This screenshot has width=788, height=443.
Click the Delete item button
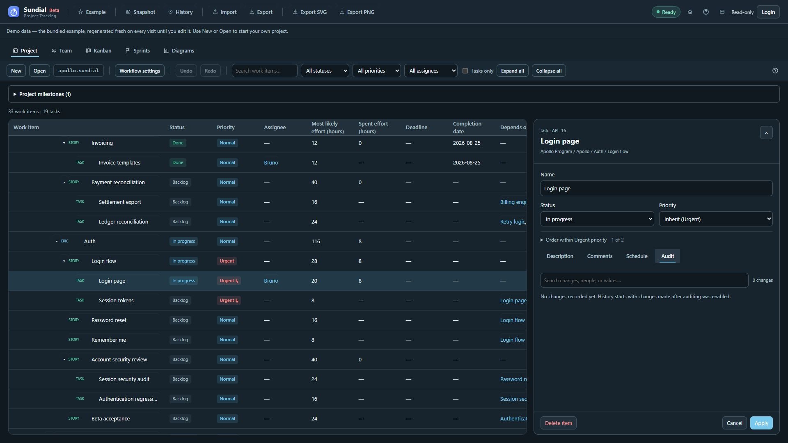click(558, 423)
